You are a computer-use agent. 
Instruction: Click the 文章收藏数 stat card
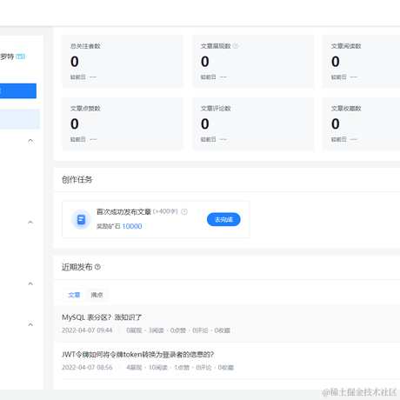362,123
